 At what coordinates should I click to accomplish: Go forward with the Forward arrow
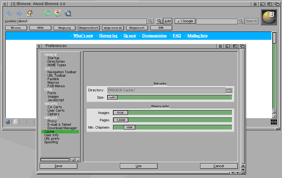(19, 13)
